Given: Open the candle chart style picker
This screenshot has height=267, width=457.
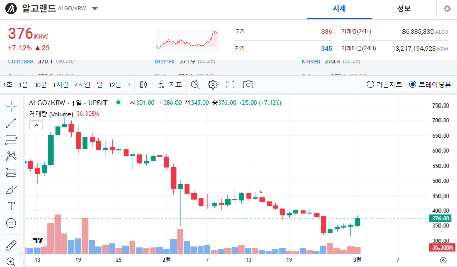Looking at the screenshot, I should tap(144, 84).
